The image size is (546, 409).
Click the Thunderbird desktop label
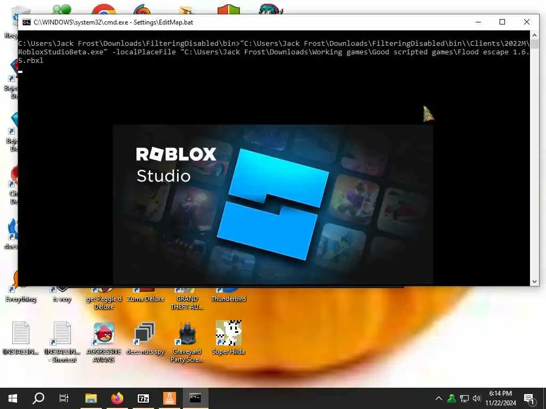pyautogui.click(x=228, y=299)
